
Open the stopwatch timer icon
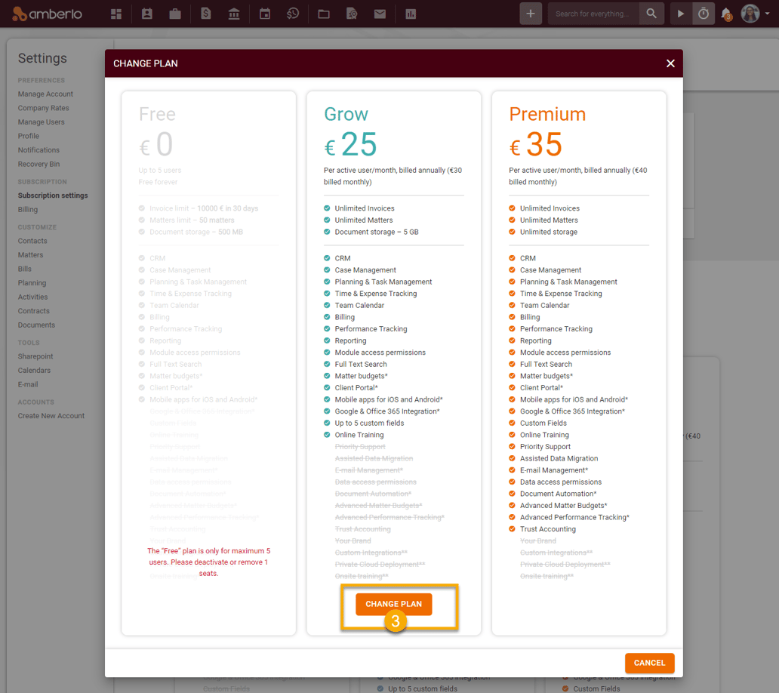704,14
